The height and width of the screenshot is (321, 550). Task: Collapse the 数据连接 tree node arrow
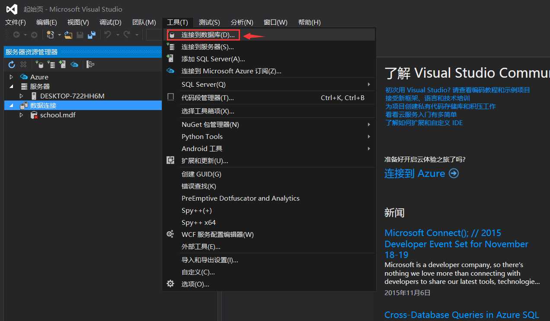(12, 105)
